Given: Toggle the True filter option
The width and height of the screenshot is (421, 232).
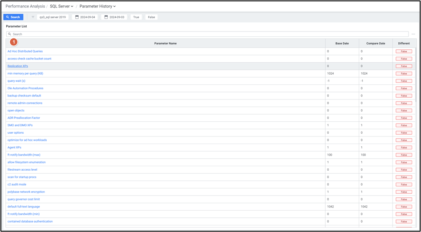Looking at the screenshot, I should coord(136,17).
